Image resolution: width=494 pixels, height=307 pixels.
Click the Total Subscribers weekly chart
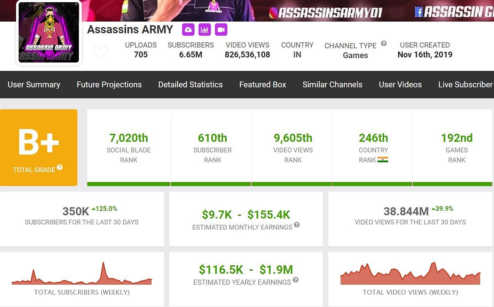coord(81,274)
